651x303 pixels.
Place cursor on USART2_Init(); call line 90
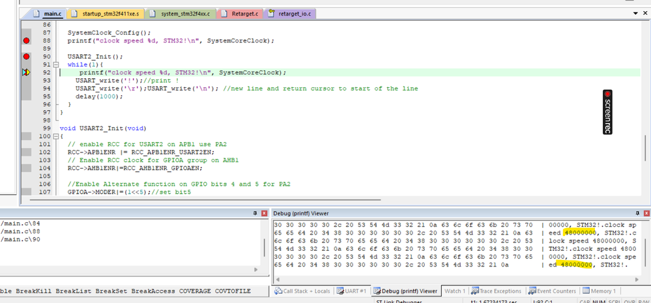96,57
